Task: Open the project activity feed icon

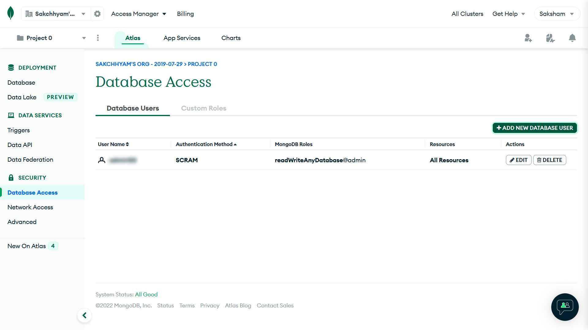Action: 550,38
